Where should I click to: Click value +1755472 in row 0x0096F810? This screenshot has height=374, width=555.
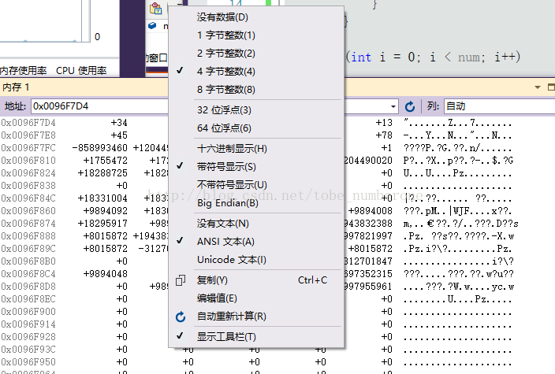105,161
